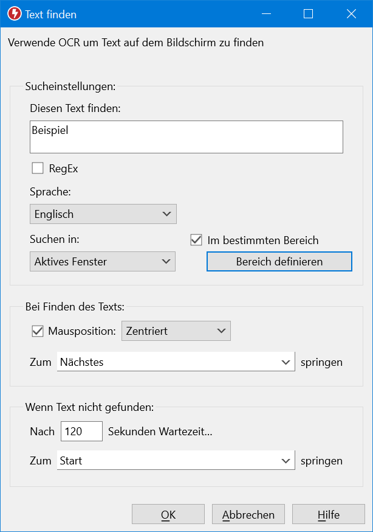Click the Verwende OCR description text

click(135, 43)
